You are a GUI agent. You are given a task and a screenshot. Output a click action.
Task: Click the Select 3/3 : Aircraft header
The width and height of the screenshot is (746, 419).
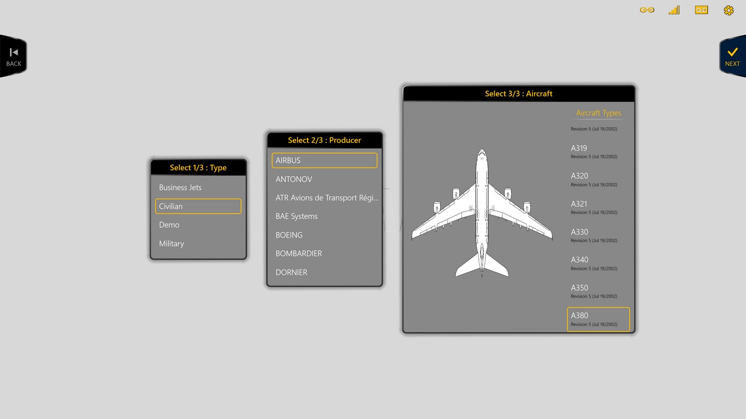tap(519, 94)
